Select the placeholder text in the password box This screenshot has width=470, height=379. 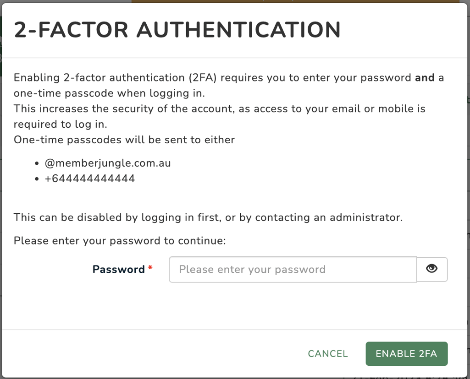pos(251,269)
